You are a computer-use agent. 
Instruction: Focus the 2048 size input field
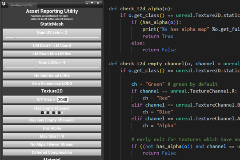63,100
